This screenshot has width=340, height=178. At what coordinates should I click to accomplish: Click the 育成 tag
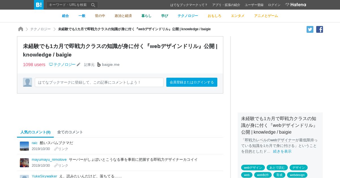pos(279,175)
